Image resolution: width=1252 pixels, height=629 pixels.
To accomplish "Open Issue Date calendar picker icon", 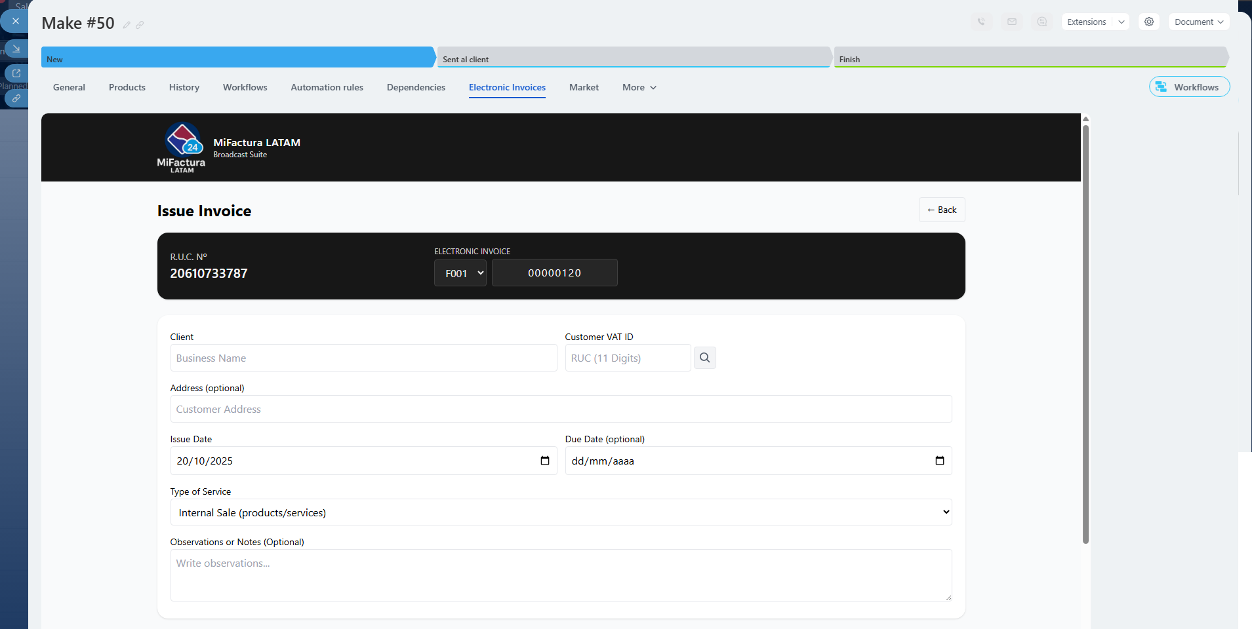I will [x=544, y=461].
